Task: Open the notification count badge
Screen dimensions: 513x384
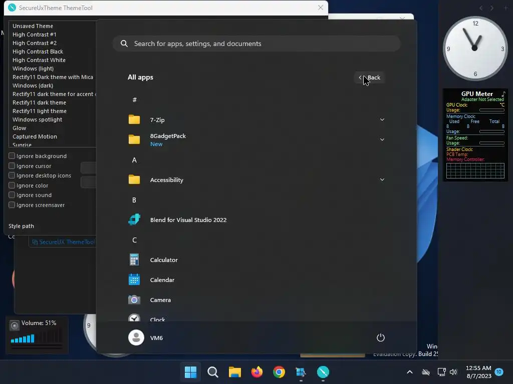Action: [499, 372]
